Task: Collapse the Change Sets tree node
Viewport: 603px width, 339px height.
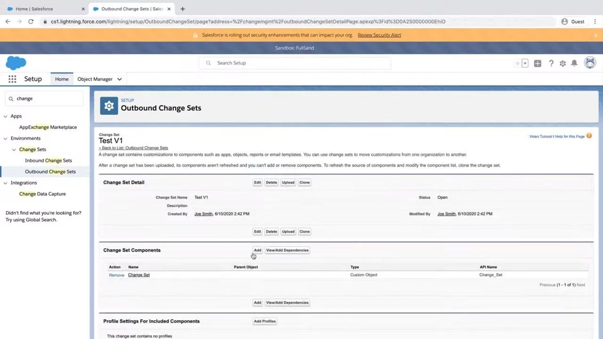Action: pos(14,149)
